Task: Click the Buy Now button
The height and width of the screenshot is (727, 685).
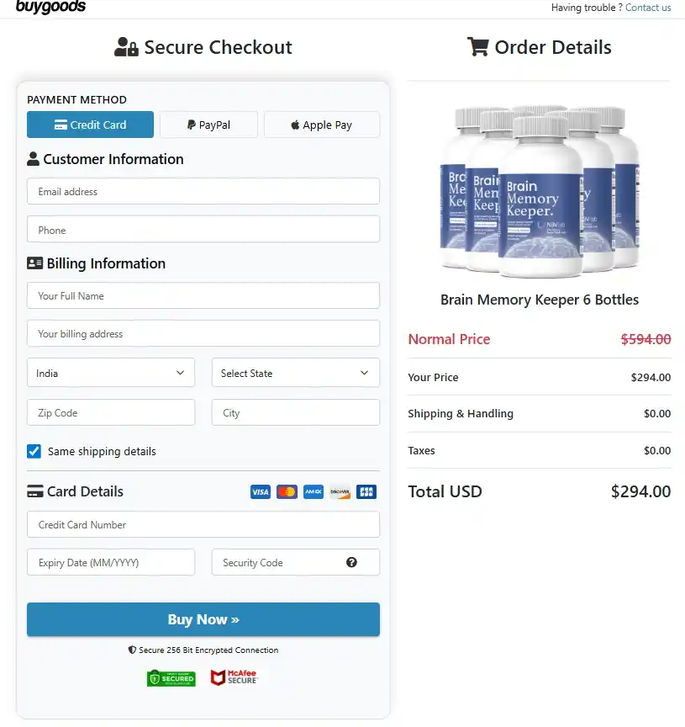Action: coord(203,619)
